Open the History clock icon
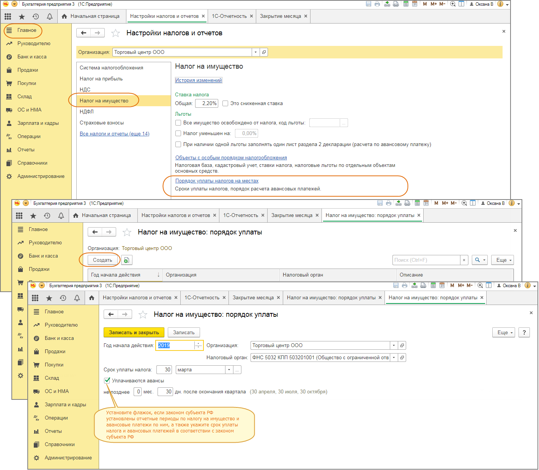The width and height of the screenshot is (539, 470). (x=63, y=298)
